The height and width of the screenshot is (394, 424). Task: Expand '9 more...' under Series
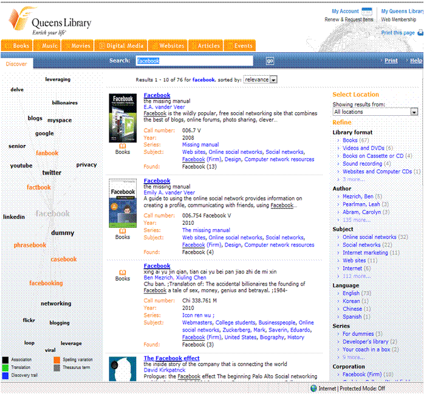(x=354, y=357)
